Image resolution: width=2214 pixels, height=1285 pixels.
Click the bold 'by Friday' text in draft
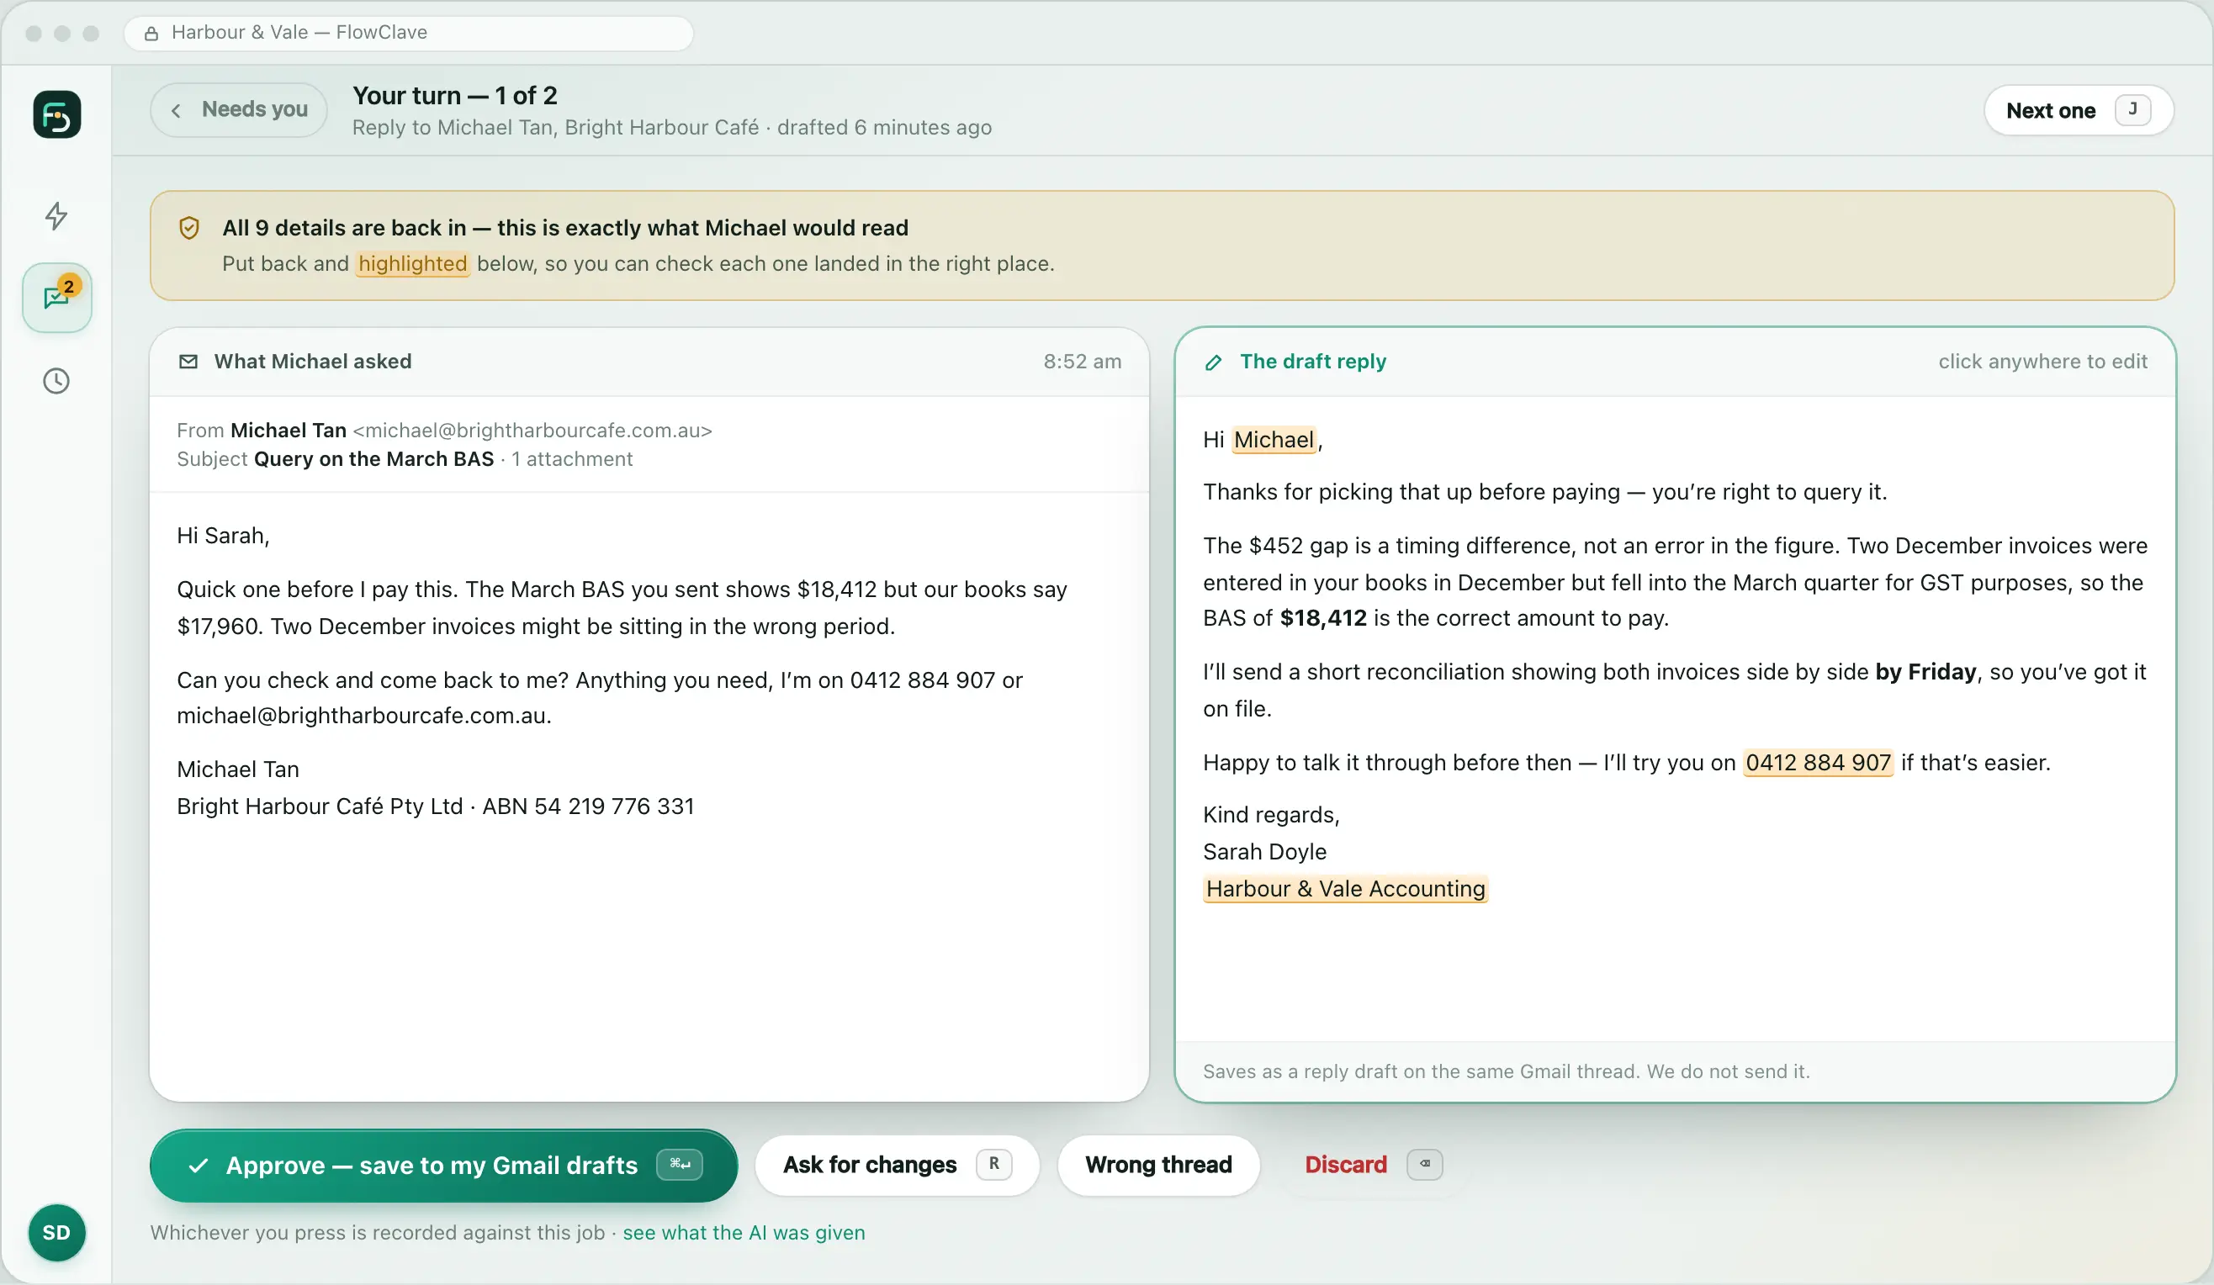coord(1925,672)
